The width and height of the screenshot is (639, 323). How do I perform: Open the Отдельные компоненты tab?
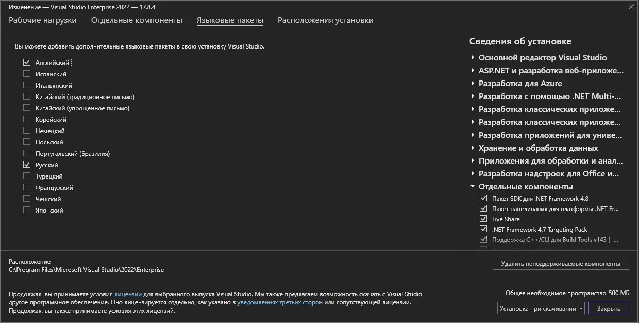(x=137, y=20)
